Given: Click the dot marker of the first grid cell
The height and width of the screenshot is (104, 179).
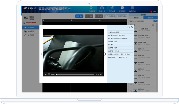Looking at the screenshot, I should 44,20.
